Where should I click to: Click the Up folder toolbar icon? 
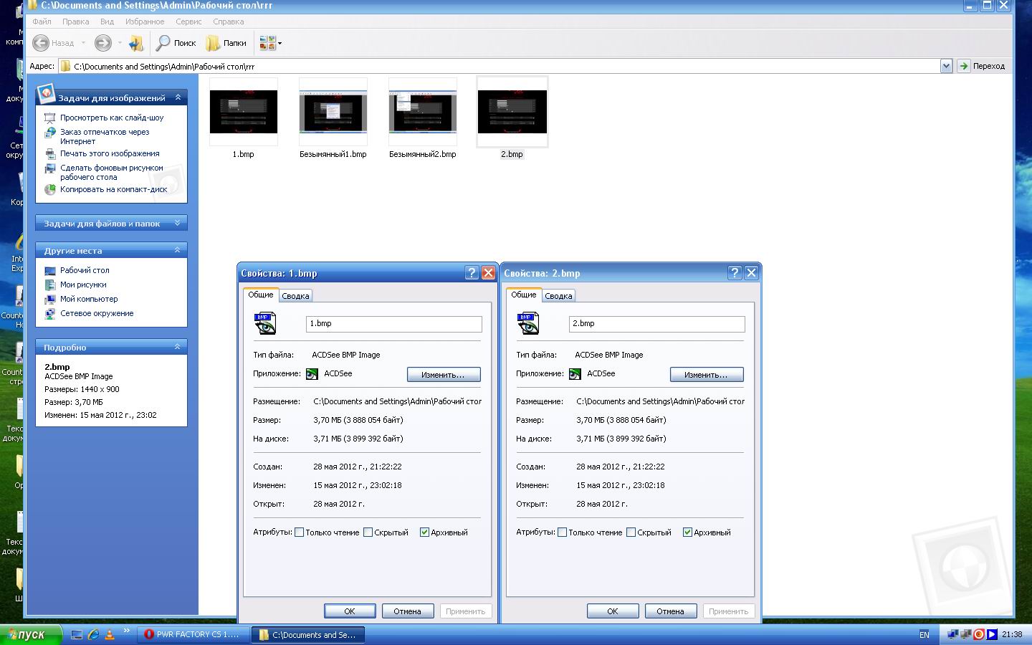coord(135,44)
